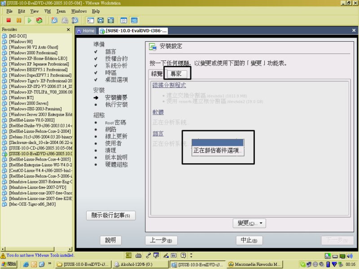Click the Summary view toolbar icon

pyautogui.click(x=124, y=20)
